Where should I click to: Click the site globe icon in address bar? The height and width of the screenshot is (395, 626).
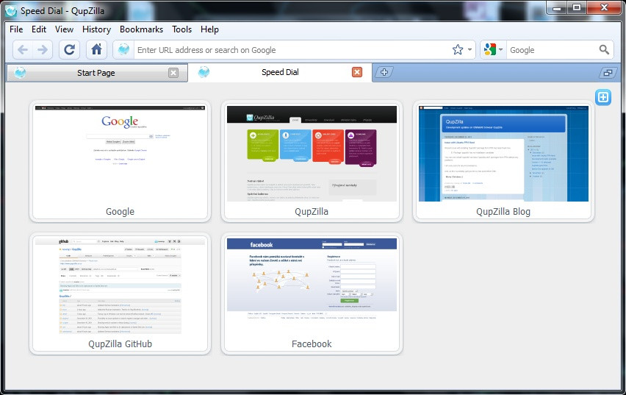click(123, 50)
